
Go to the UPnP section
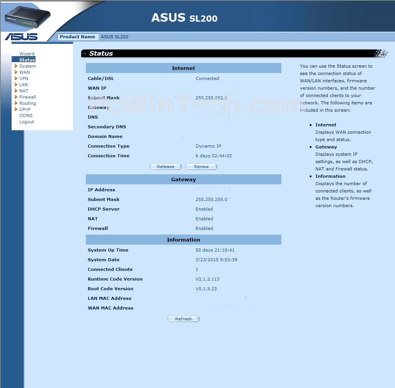[25, 109]
